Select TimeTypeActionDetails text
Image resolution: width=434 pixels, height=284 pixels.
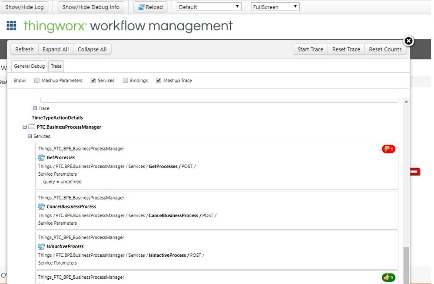57,118
